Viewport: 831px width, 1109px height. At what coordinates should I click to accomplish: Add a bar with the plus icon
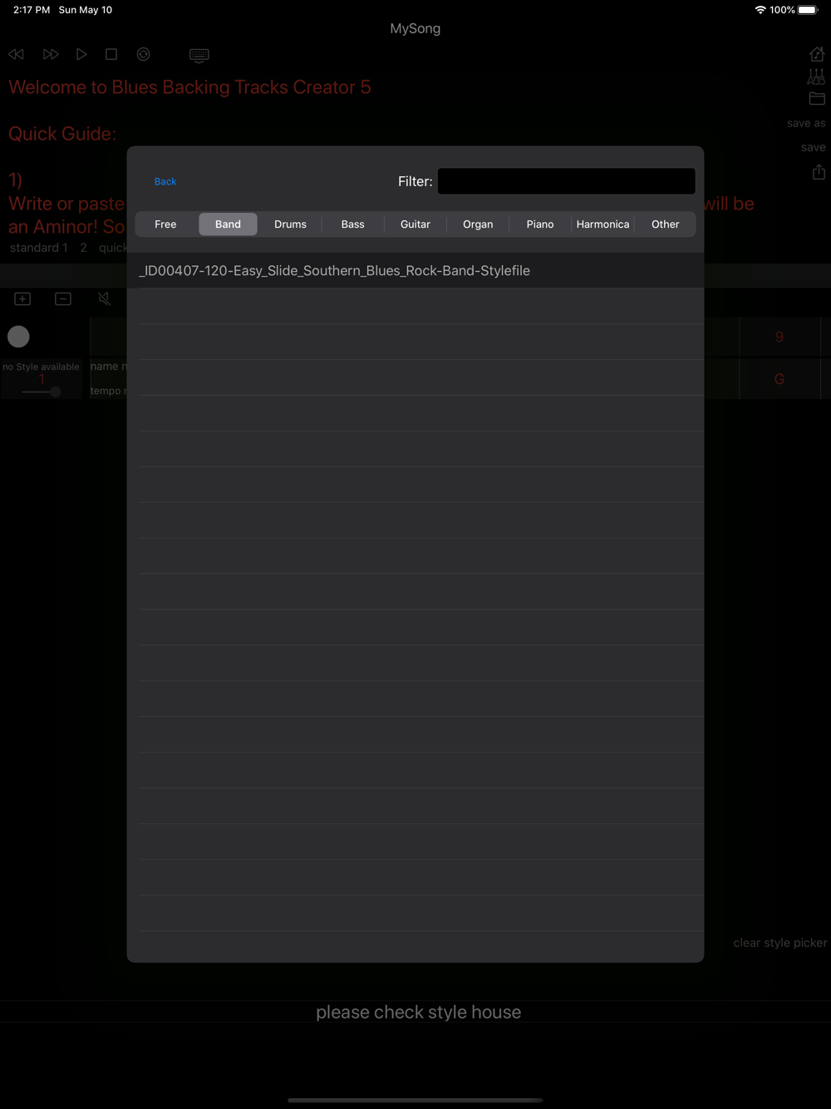pos(22,298)
